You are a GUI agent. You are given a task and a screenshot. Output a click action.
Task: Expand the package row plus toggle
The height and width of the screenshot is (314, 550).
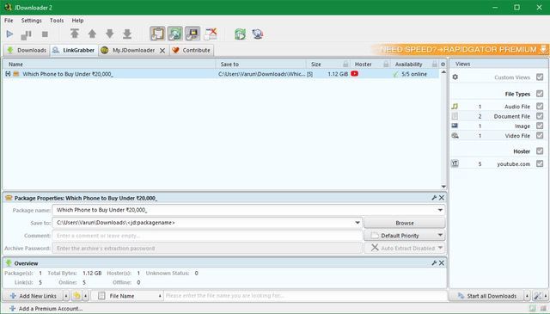(x=8, y=74)
